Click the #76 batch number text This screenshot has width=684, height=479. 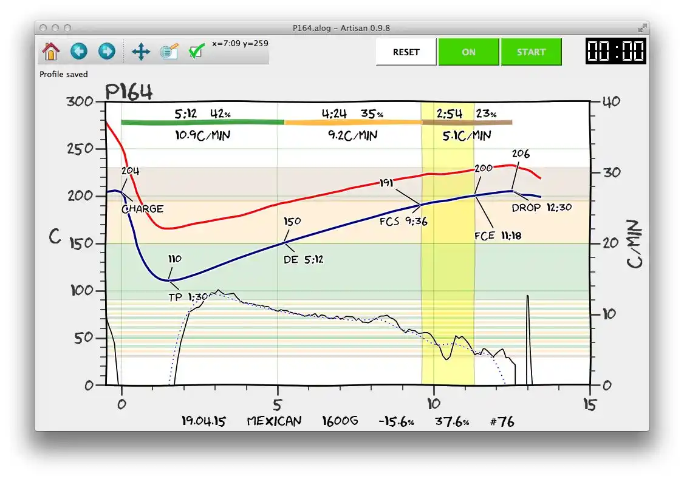(x=502, y=421)
